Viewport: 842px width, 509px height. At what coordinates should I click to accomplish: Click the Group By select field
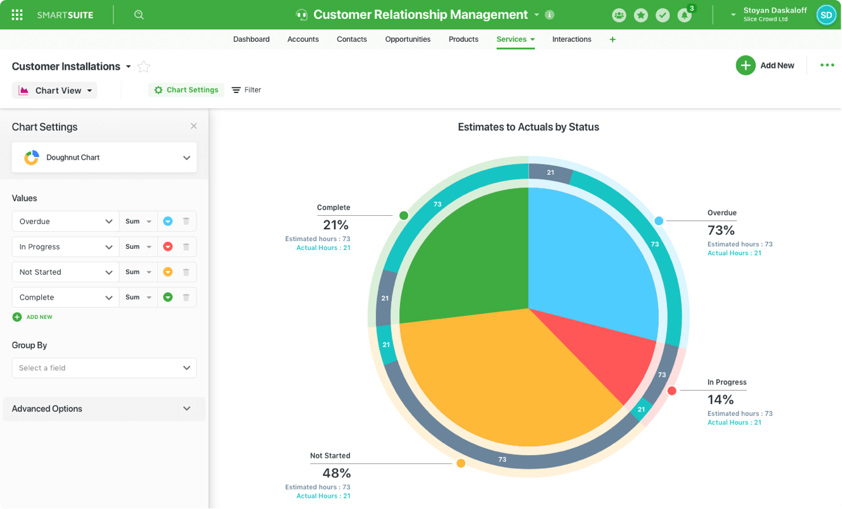tap(104, 368)
